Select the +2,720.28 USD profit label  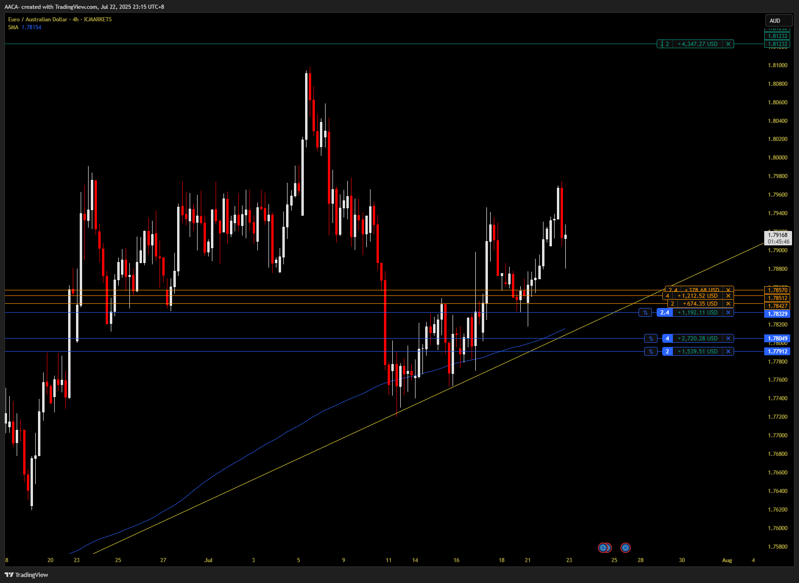click(697, 339)
